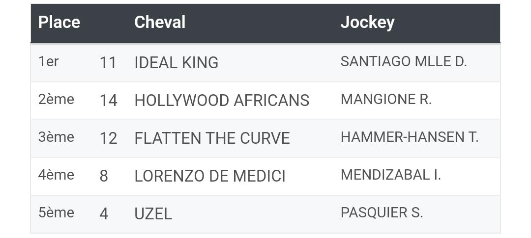Click jockey SANTIAGO MLLE D.
The image size is (531, 238).
click(404, 61)
